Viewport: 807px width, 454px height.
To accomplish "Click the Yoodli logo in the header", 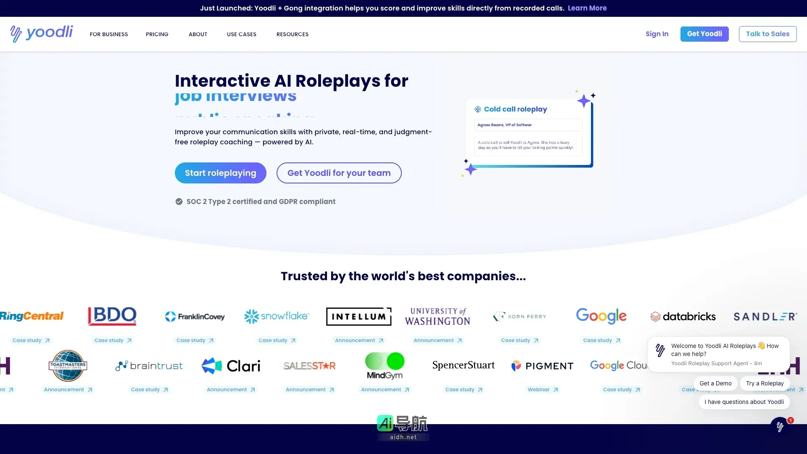I will click(41, 34).
